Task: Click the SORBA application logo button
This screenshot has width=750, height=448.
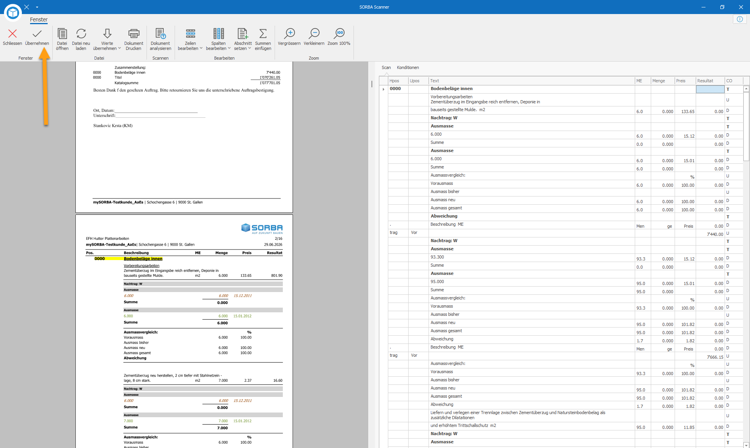Action: click(x=13, y=13)
